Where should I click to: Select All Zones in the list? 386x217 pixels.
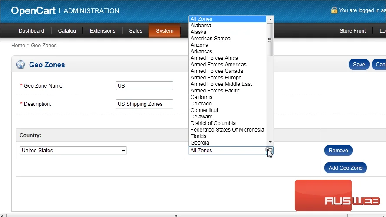coord(228,19)
